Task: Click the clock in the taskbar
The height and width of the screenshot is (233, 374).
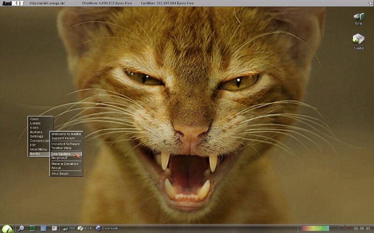Action: tap(361, 228)
